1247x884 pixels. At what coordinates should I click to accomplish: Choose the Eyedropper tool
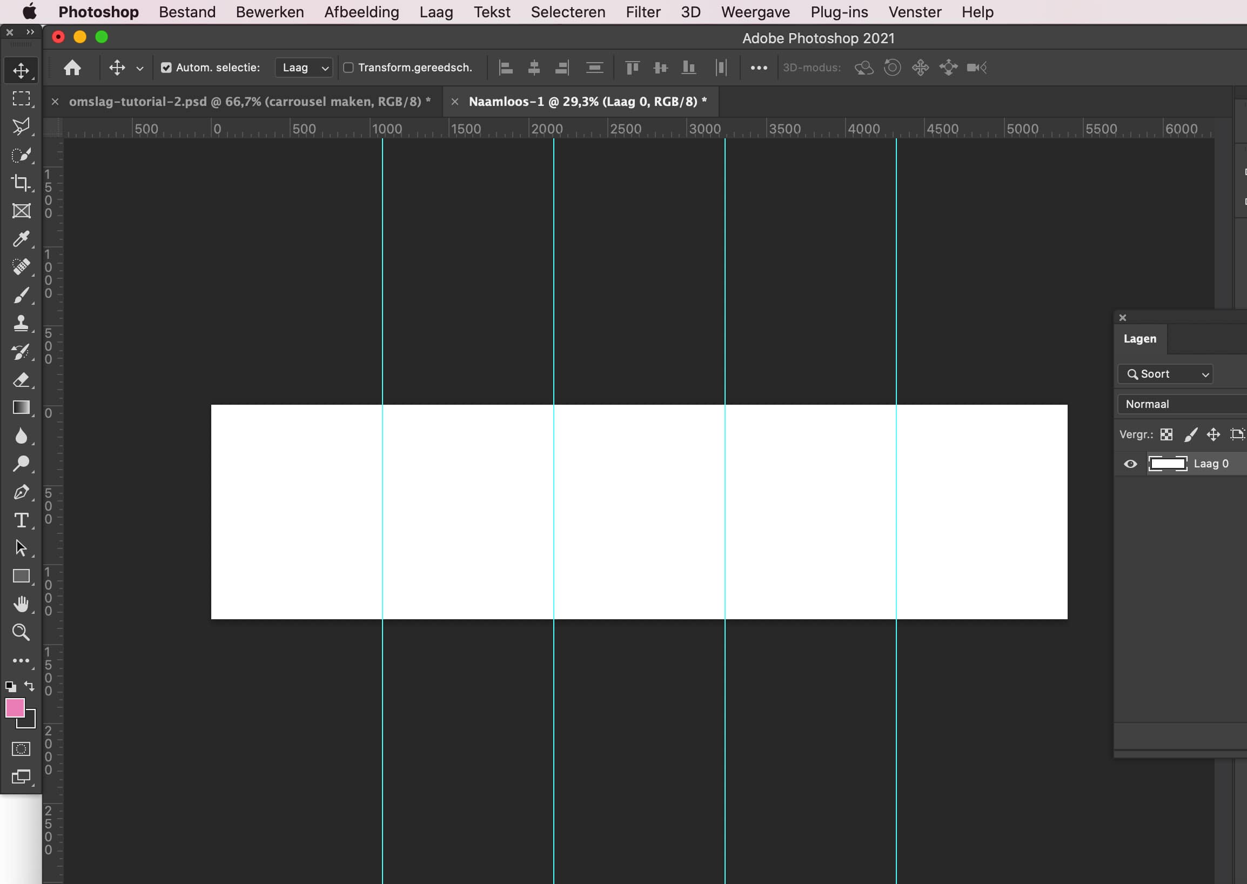[21, 239]
